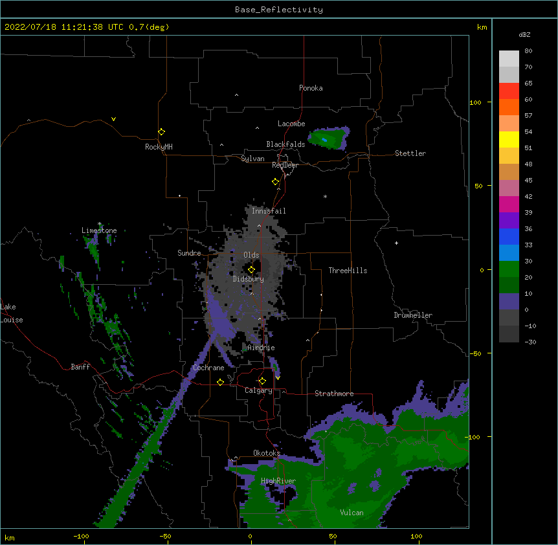Select the yellow diamond between Olds and Didsbury
The image size is (558, 545).
point(251,269)
